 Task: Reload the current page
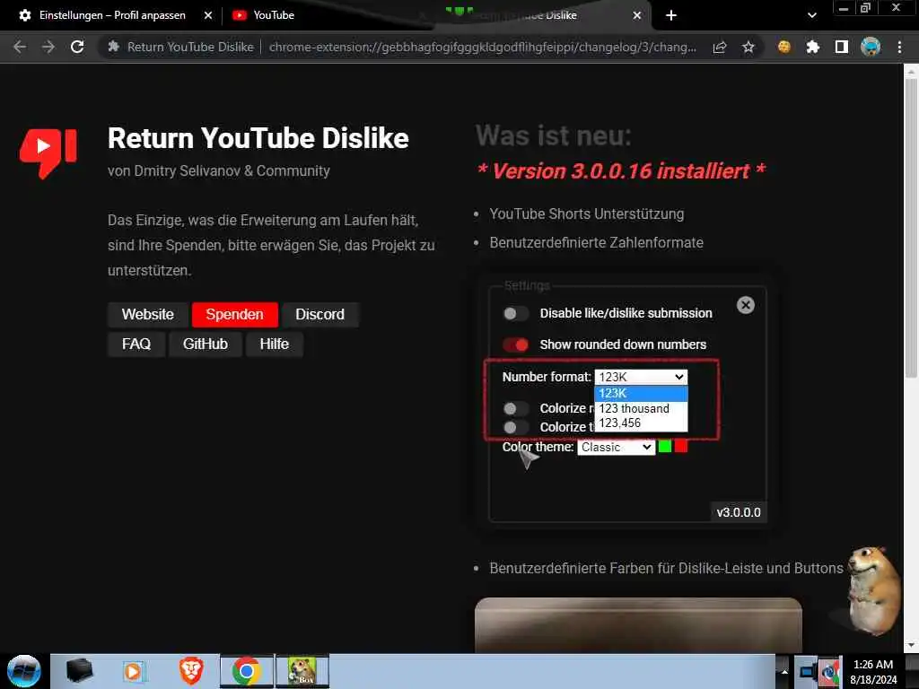click(x=77, y=47)
